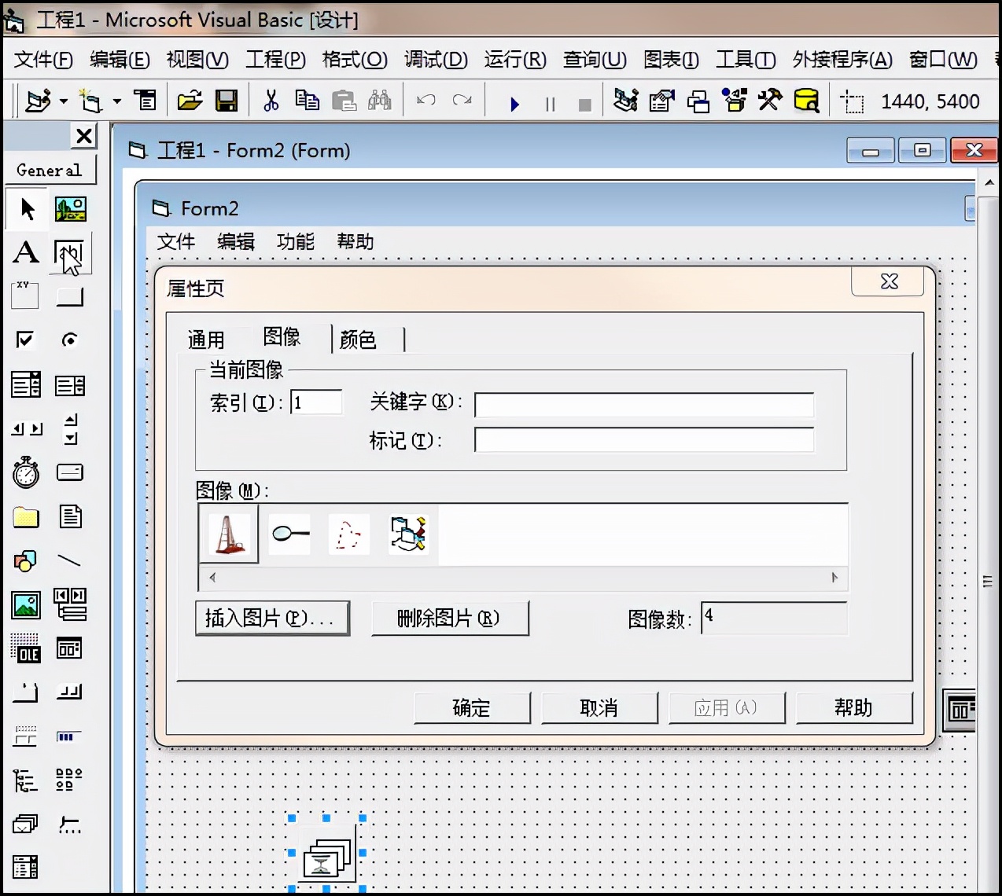Select the Line drawing control tool
1002x896 pixels.
(x=69, y=560)
